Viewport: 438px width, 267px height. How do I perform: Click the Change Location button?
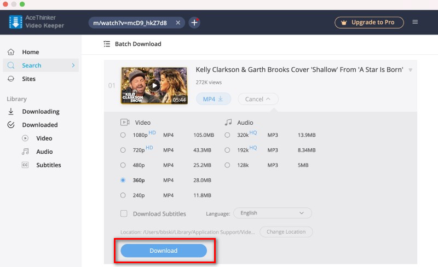click(x=286, y=232)
